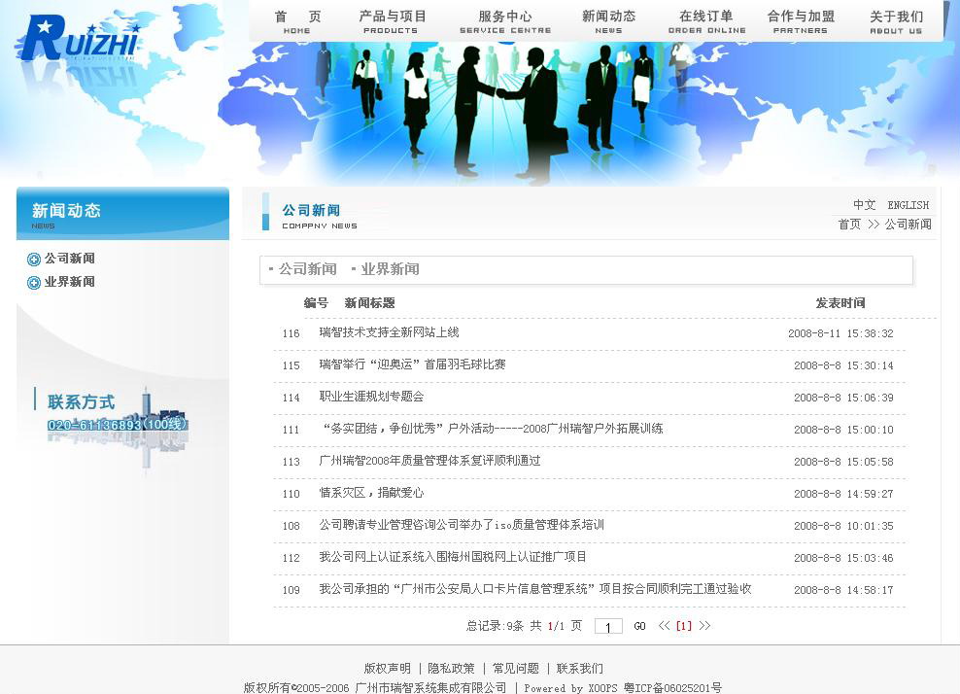Navigate to 服务中心 Service Centre
The width and height of the screenshot is (960, 694).
tap(504, 21)
